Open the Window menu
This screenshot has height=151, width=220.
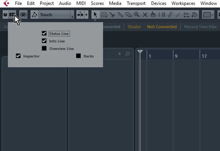(x=208, y=3)
